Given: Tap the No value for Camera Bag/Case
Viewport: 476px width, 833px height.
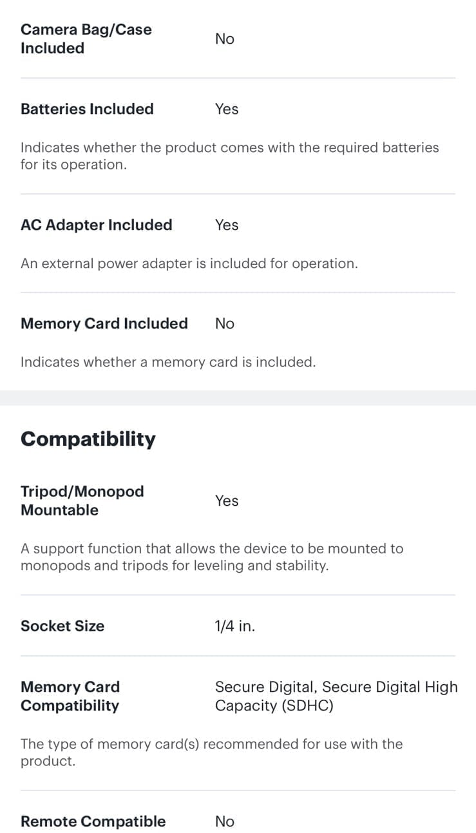Looking at the screenshot, I should (225, 39).
